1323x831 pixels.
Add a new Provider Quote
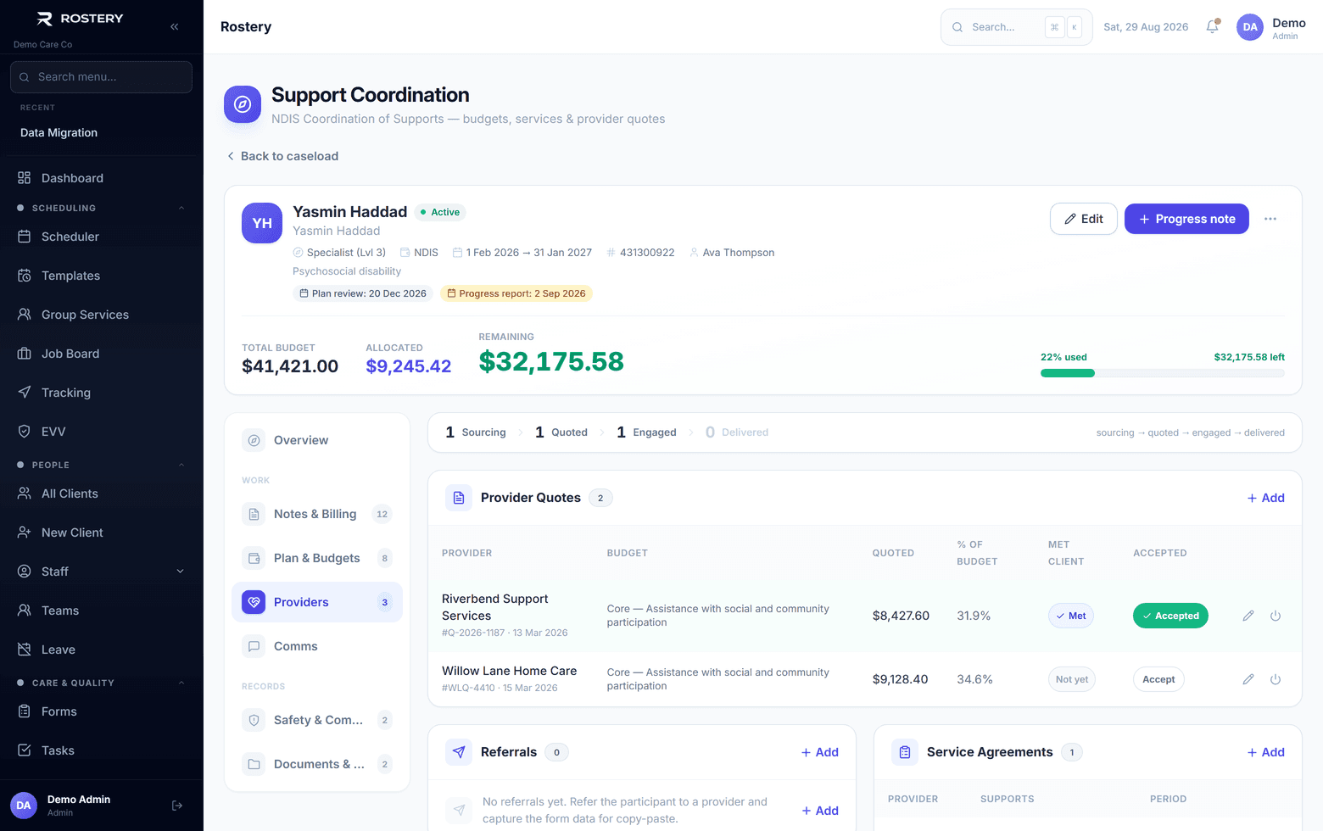(1265, 498)
